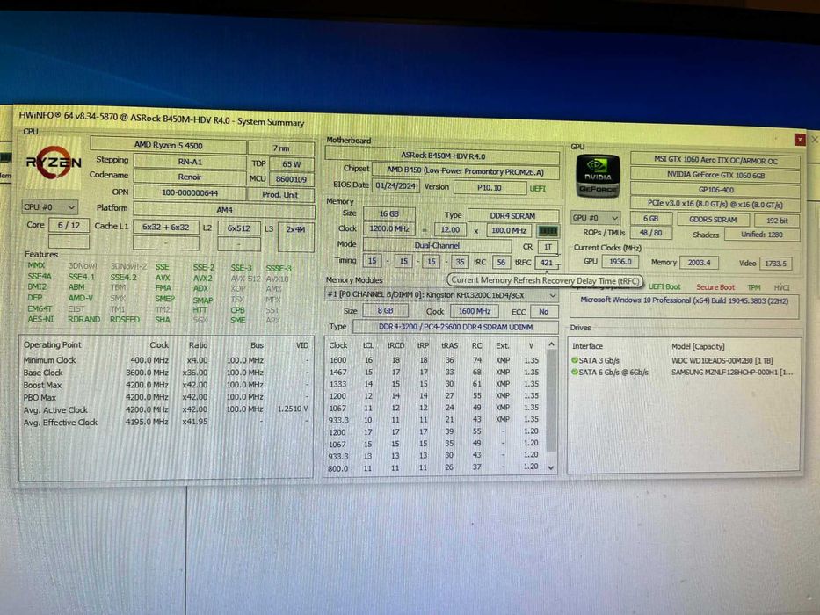Click the RN-A1 stepping field
The image size is (820, 615).
coord(190,162)
